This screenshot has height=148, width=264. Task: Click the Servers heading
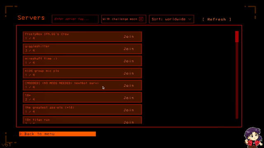click(x=31, y=18)
